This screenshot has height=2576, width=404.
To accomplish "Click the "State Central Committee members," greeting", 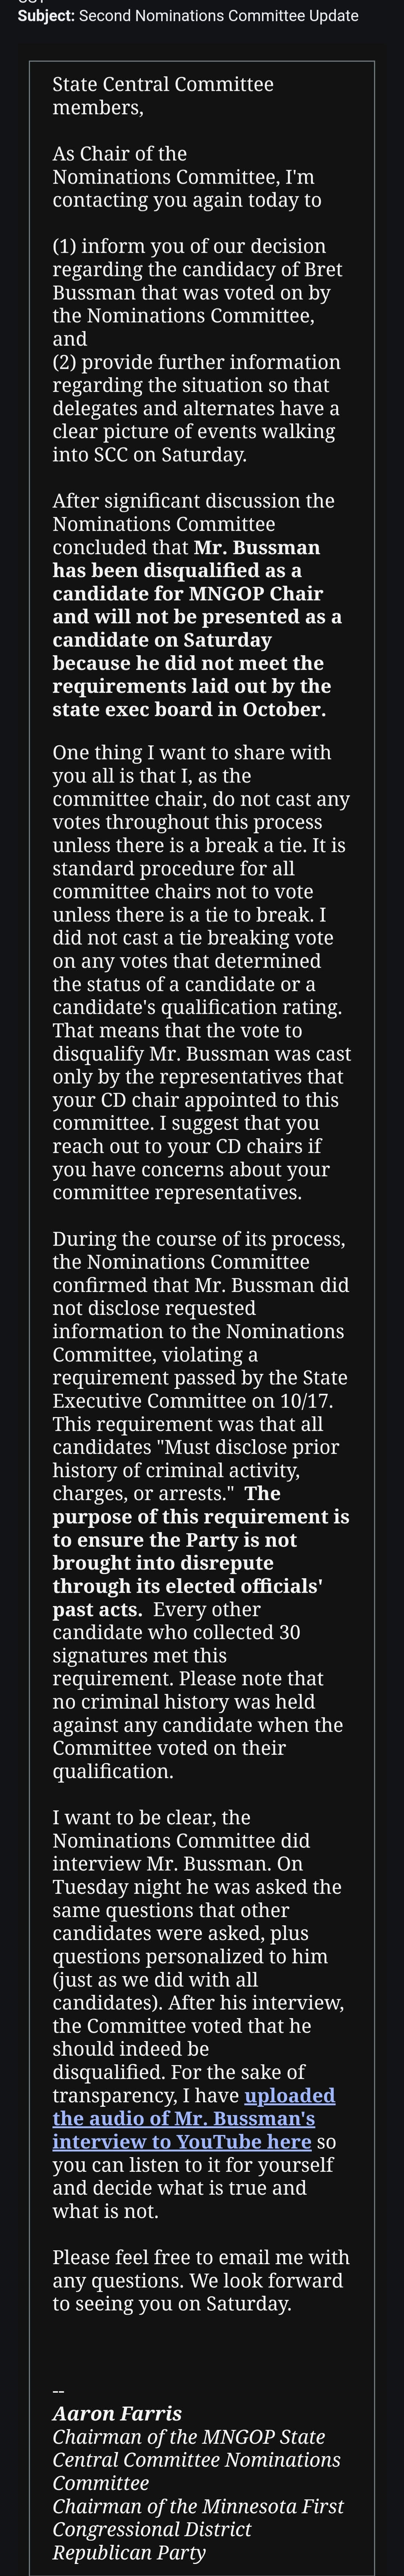I will pos(163,96).
